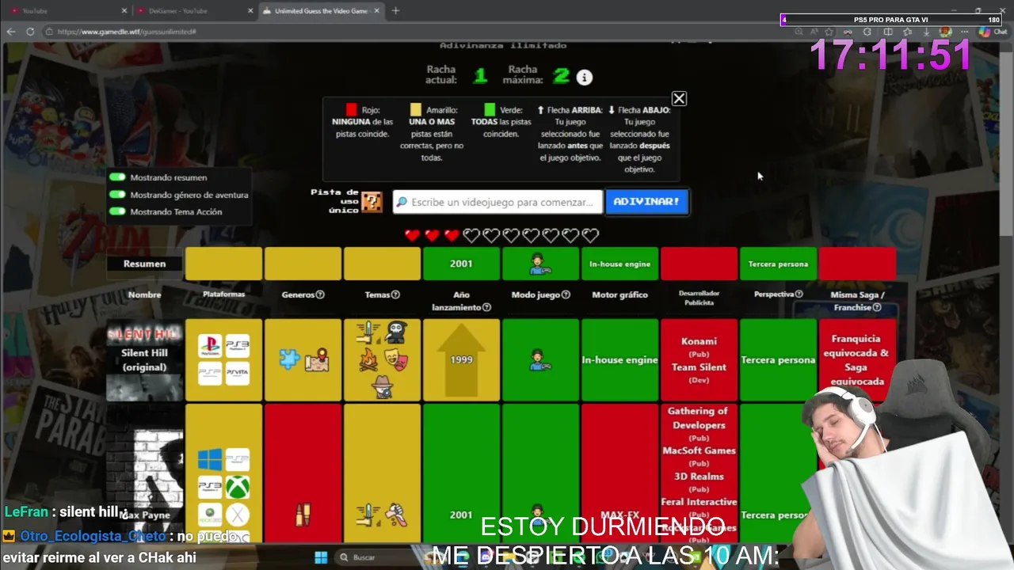The width and height of the screenshot is (1014, 570).
Task: Click the ADIVINAR! button
Action: (646, 201)
